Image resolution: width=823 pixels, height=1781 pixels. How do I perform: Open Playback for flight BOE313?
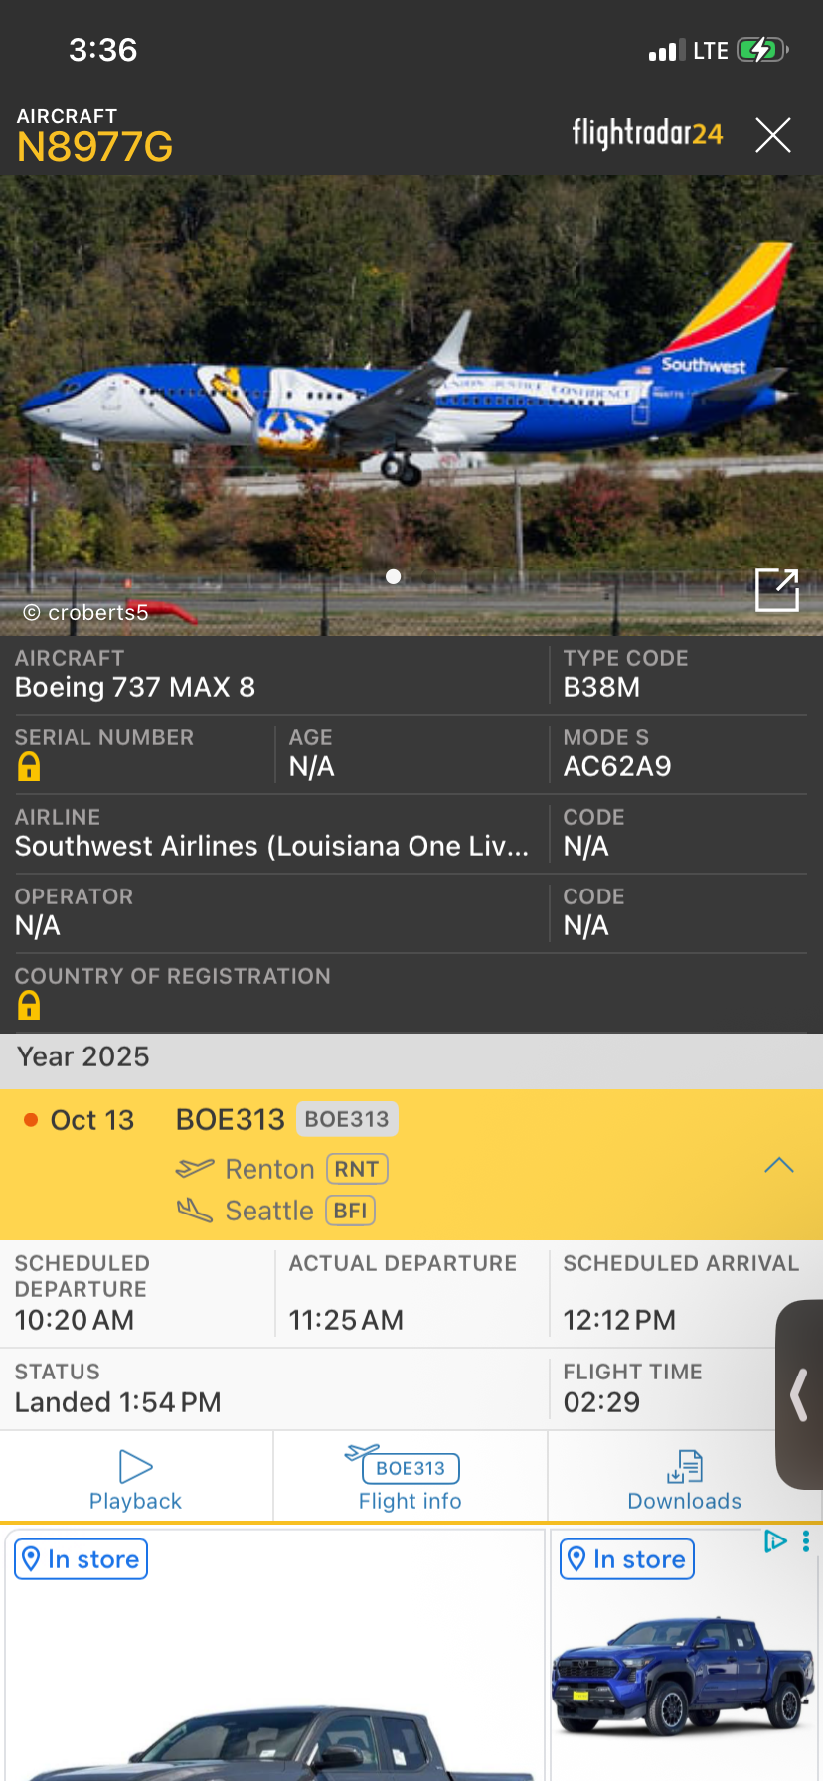pyautogui.click(x=136, y=1480)
